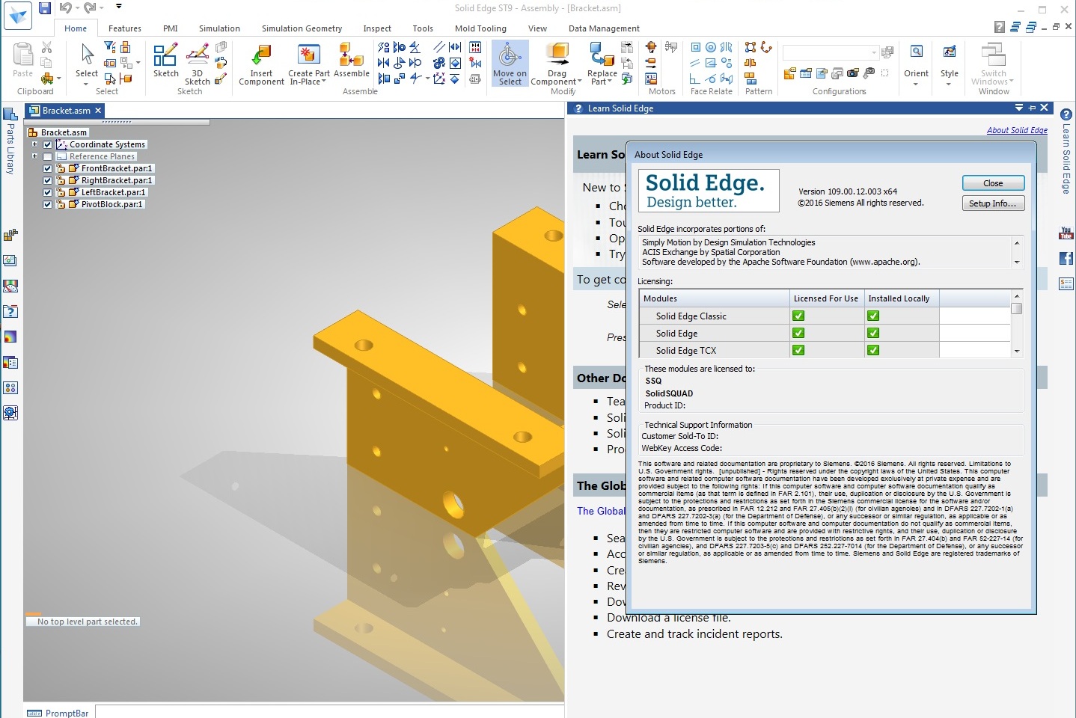Click Solid Edge row Licensed For Use checkbox

tap(798, 333)
